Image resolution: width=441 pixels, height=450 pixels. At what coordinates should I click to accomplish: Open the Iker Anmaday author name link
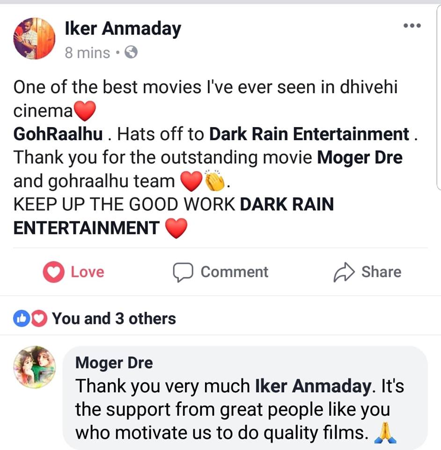click(x=123, y=29)
